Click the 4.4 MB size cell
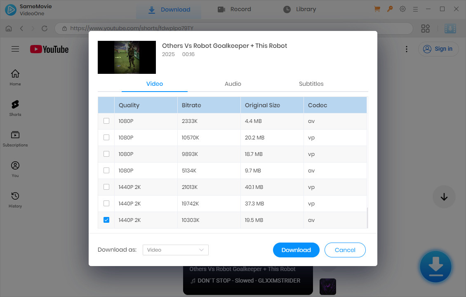The height and width of the screenshot is (297, 466). coord(272,121)
